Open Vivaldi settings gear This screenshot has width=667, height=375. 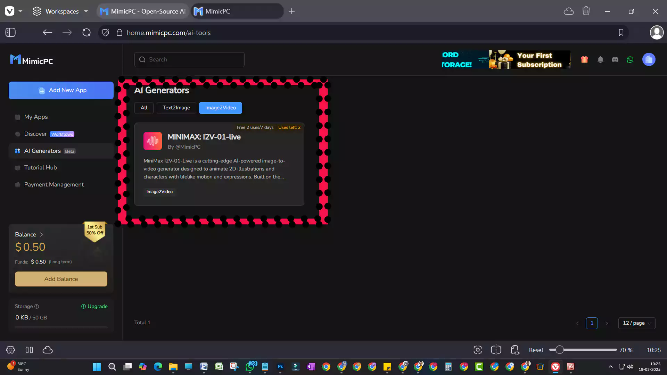pyautogui.click(x=10, y=350)
